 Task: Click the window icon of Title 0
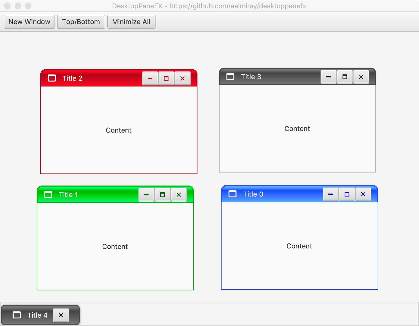pos(233,194)
